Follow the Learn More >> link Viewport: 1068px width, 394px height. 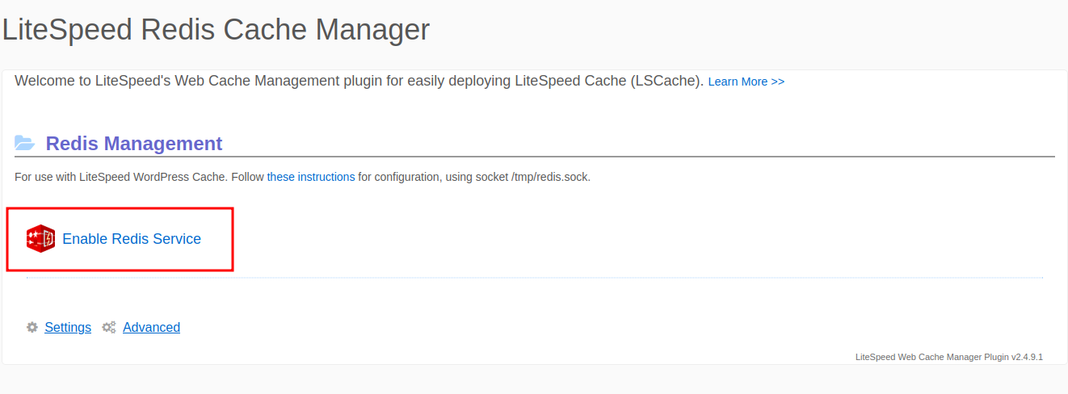tap(746, 82)
